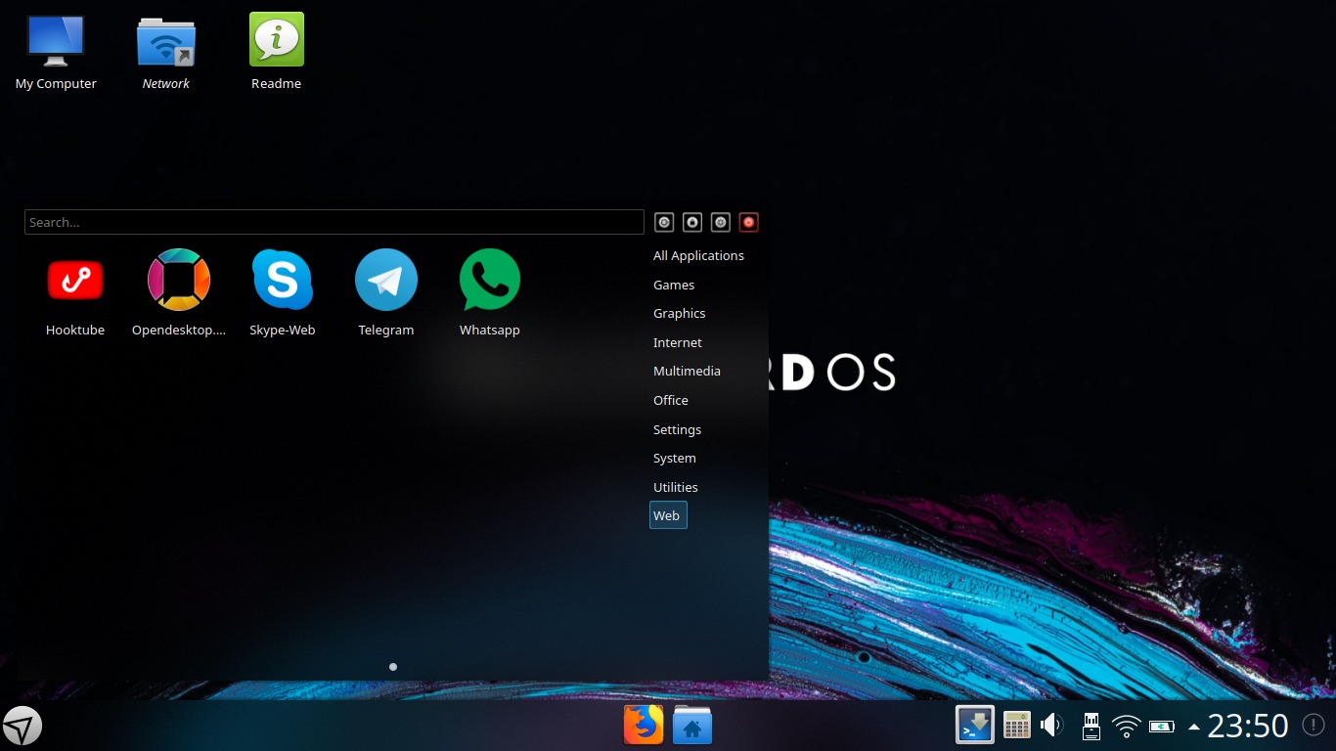Select the System category
1336x751 pixels.
click(x=675, y=459)
